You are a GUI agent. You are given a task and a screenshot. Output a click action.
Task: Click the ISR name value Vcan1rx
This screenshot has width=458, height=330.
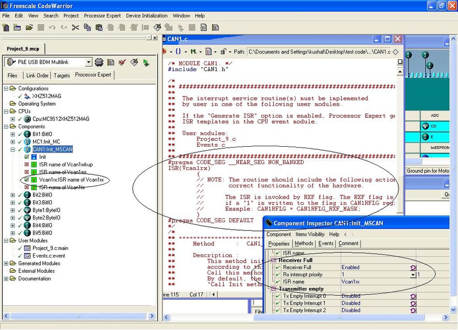350,282
